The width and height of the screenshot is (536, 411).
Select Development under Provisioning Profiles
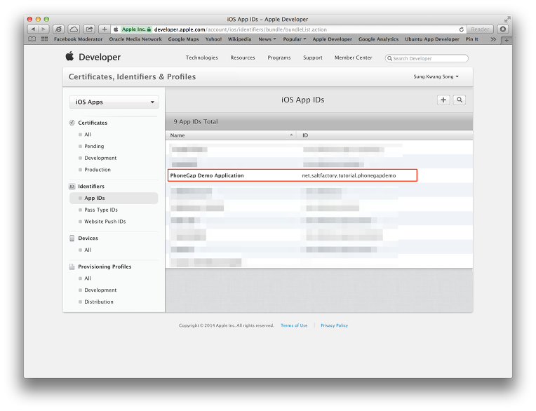pos(100,290)
